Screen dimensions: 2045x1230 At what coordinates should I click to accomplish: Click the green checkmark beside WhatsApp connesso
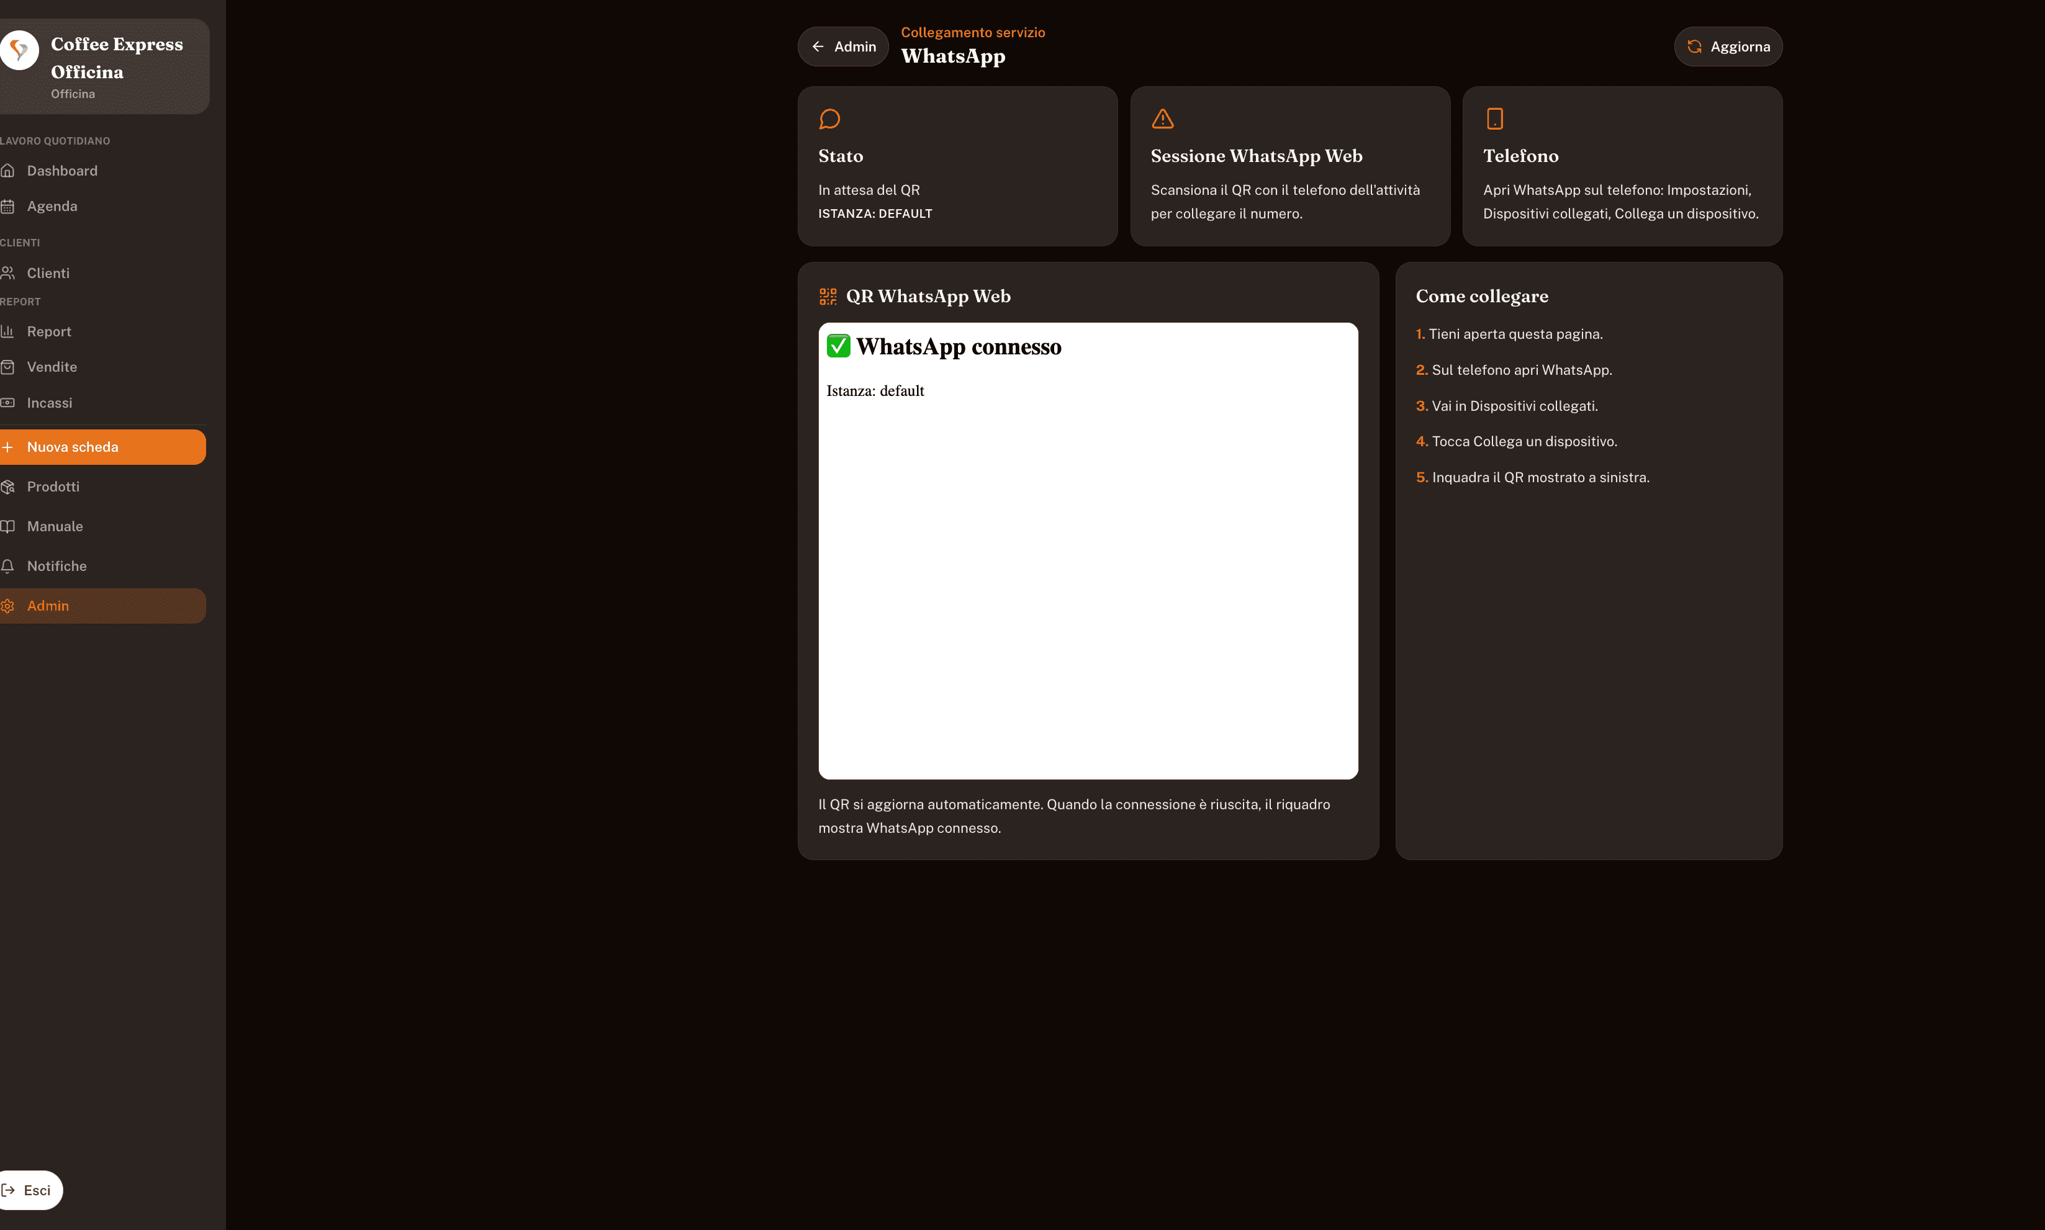pyautogui.click(x=838, y=346)
